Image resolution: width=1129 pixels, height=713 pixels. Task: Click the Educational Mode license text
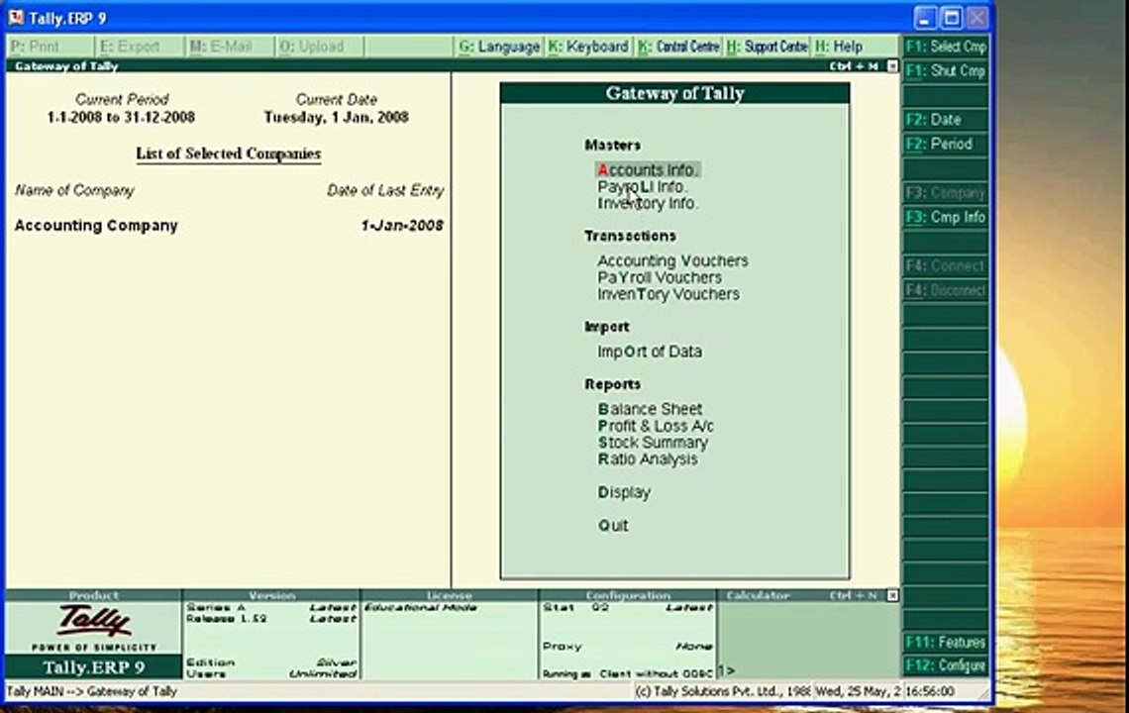(x=421, y=607)
